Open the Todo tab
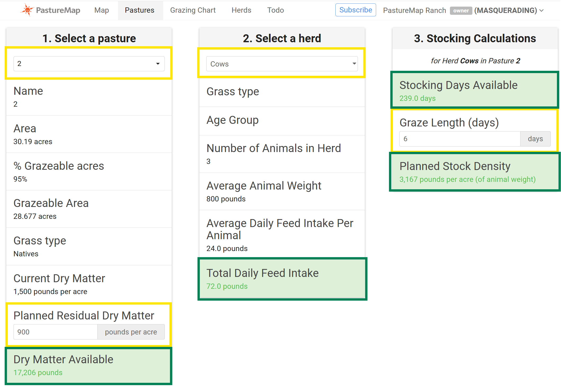This screenshot has height=392, width=561. pos(276,10)
